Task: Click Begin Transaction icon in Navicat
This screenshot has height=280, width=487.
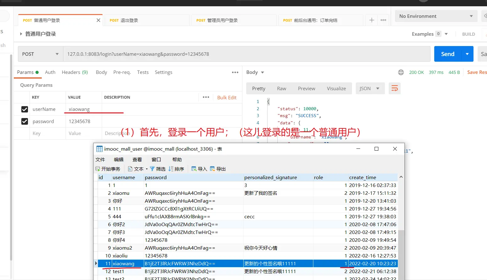Action: 98,169
